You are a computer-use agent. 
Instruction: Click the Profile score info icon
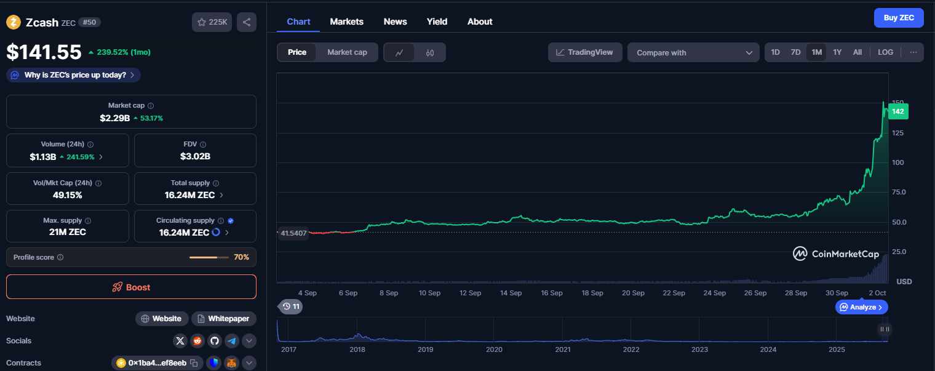tap(60, 257)
